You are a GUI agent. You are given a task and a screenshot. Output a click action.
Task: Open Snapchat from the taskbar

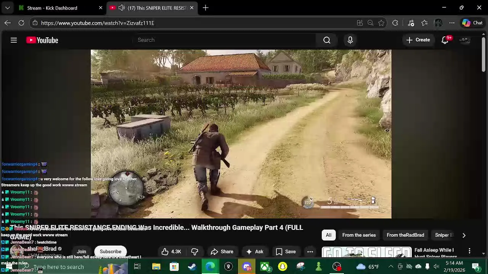[x=283, y=267]
